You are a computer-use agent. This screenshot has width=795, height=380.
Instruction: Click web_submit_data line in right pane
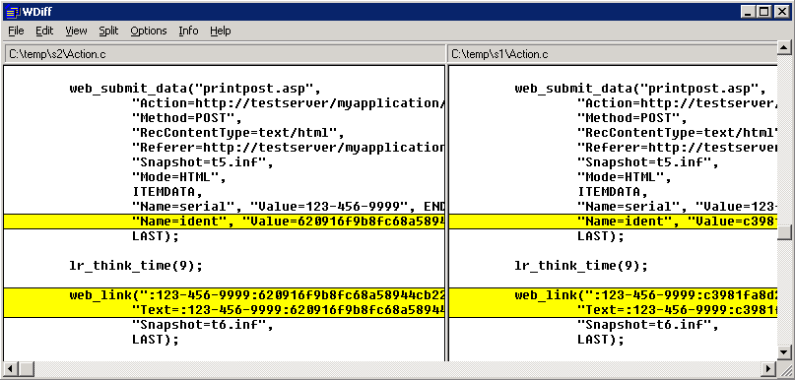coord(640,89)
